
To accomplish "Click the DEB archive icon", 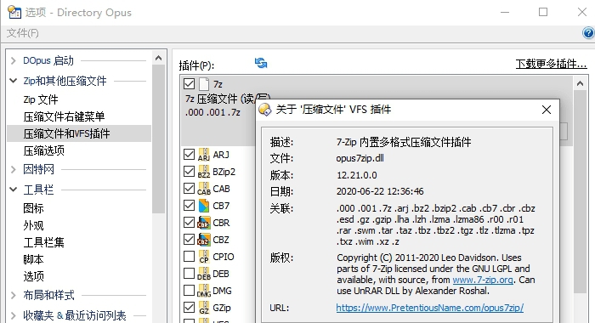I will tap(204, 274).
